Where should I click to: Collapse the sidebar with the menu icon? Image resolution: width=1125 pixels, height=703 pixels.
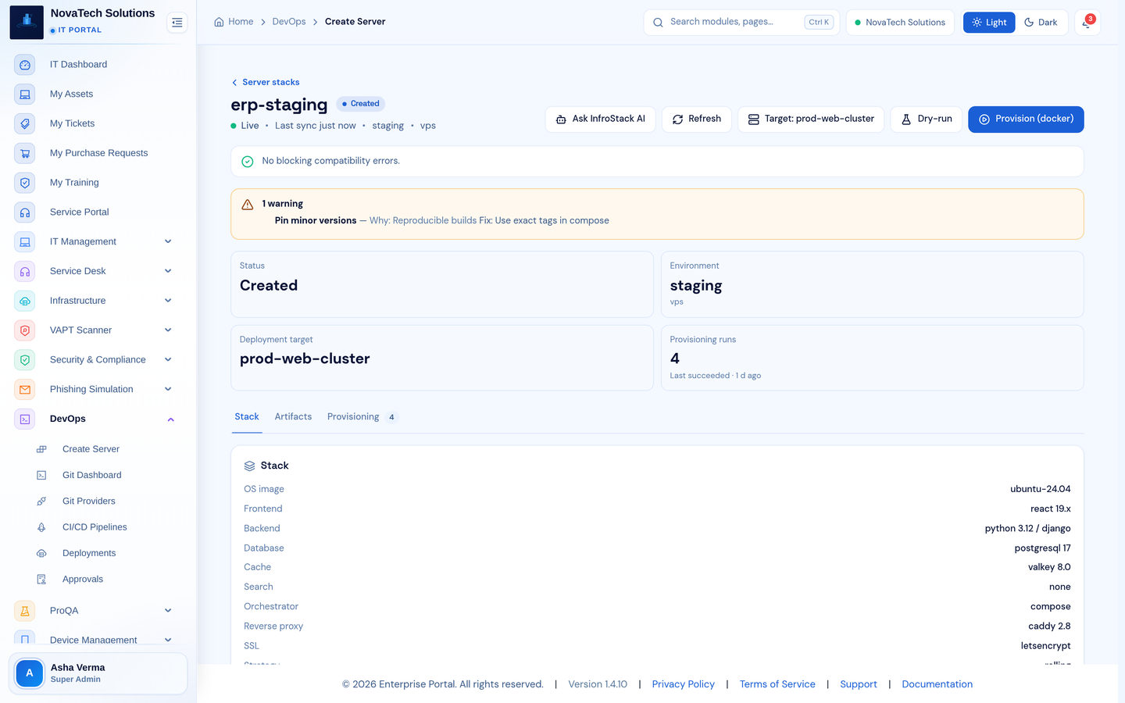pyautogui.click(x=177, y=23)
